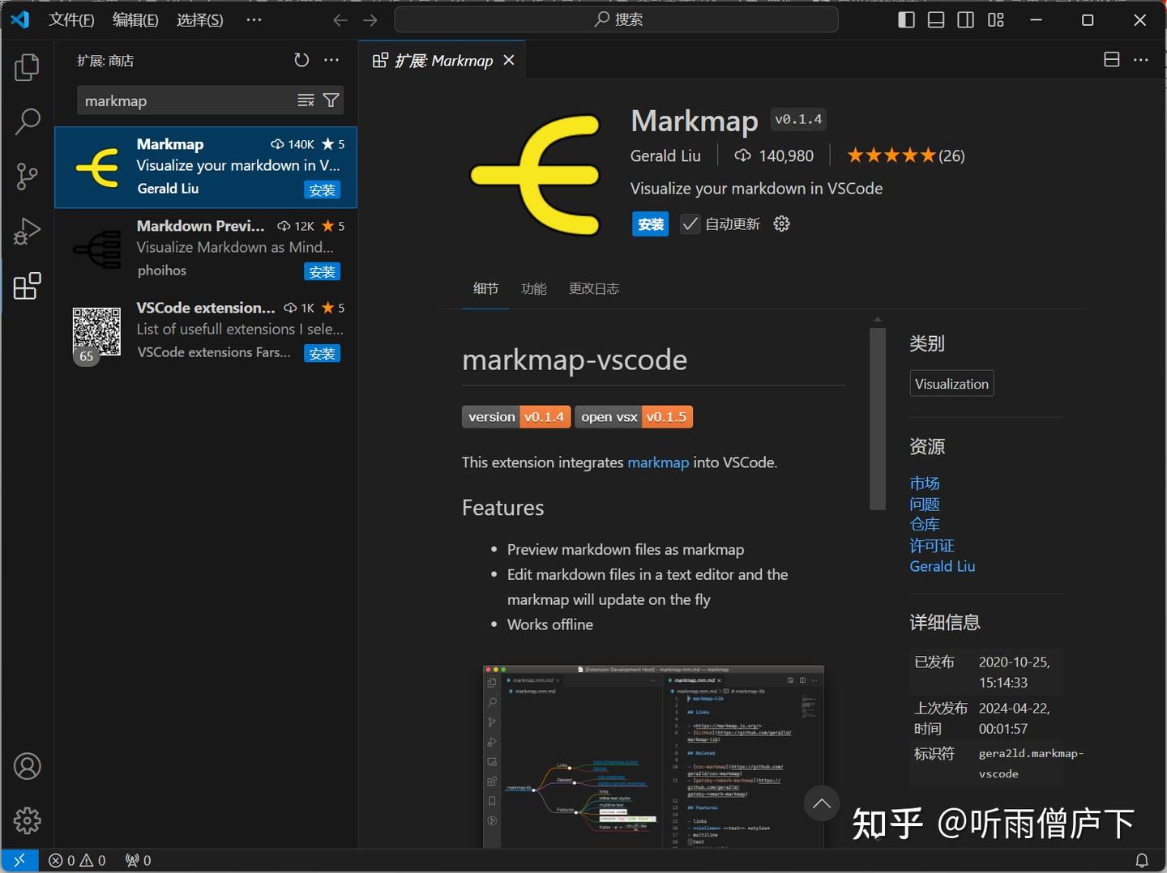Install the Markdown Preview extension by phoihos

click(x=322, y=272)
